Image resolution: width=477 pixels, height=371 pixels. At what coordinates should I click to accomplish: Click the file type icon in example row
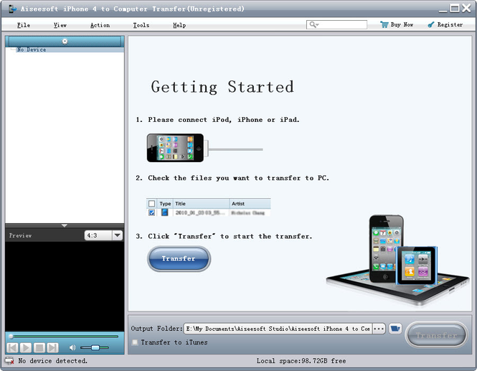164,212
